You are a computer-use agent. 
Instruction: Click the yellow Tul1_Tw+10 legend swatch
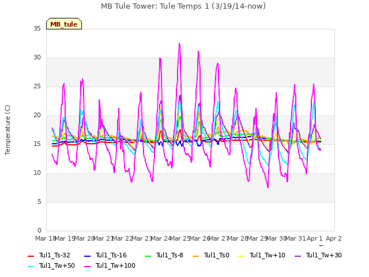tap(241, 256)
